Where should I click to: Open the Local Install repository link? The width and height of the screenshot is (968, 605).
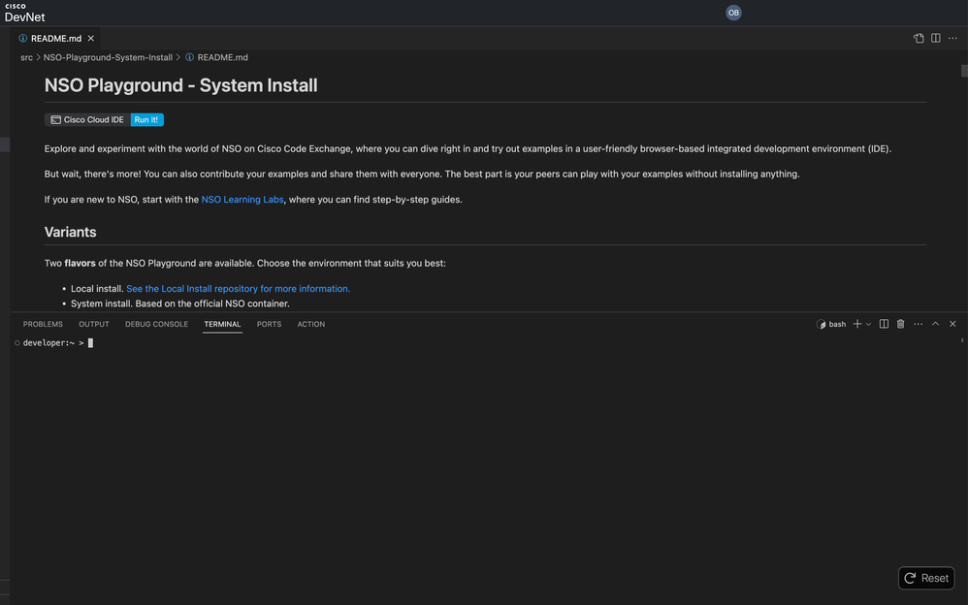point(239,288)
